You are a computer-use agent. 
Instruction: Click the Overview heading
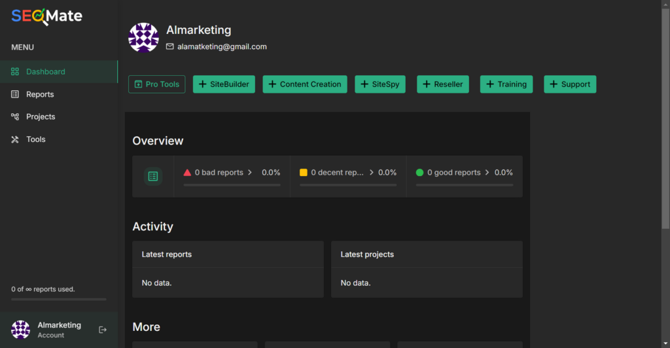coord(158,141)
